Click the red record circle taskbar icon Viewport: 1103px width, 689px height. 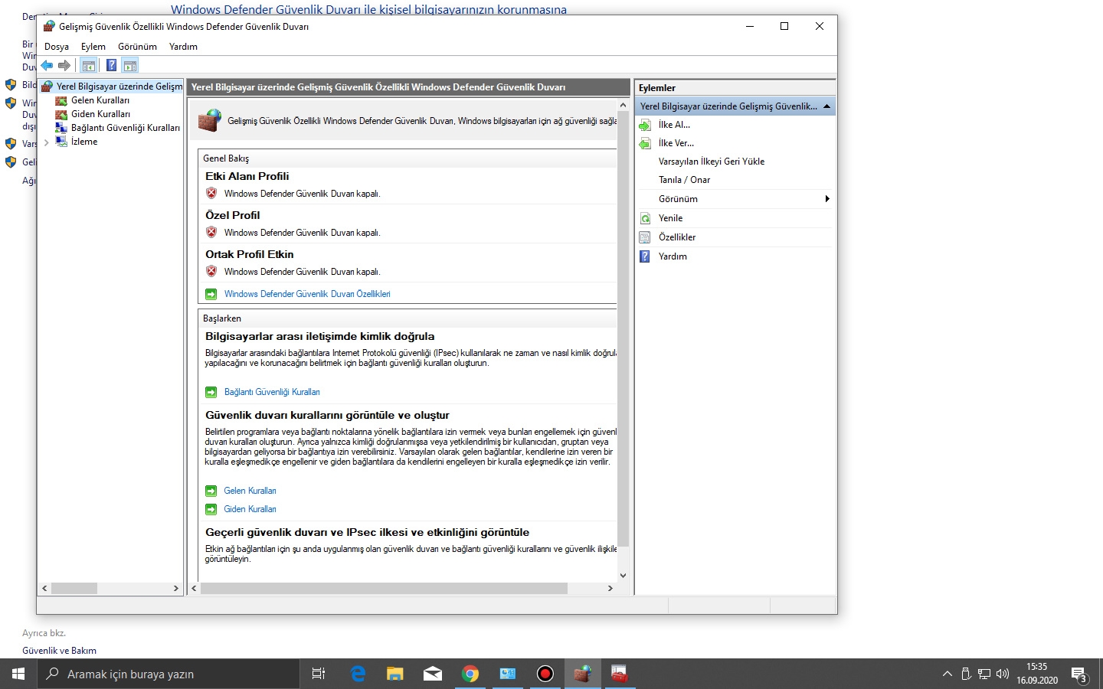coord(545,674)
